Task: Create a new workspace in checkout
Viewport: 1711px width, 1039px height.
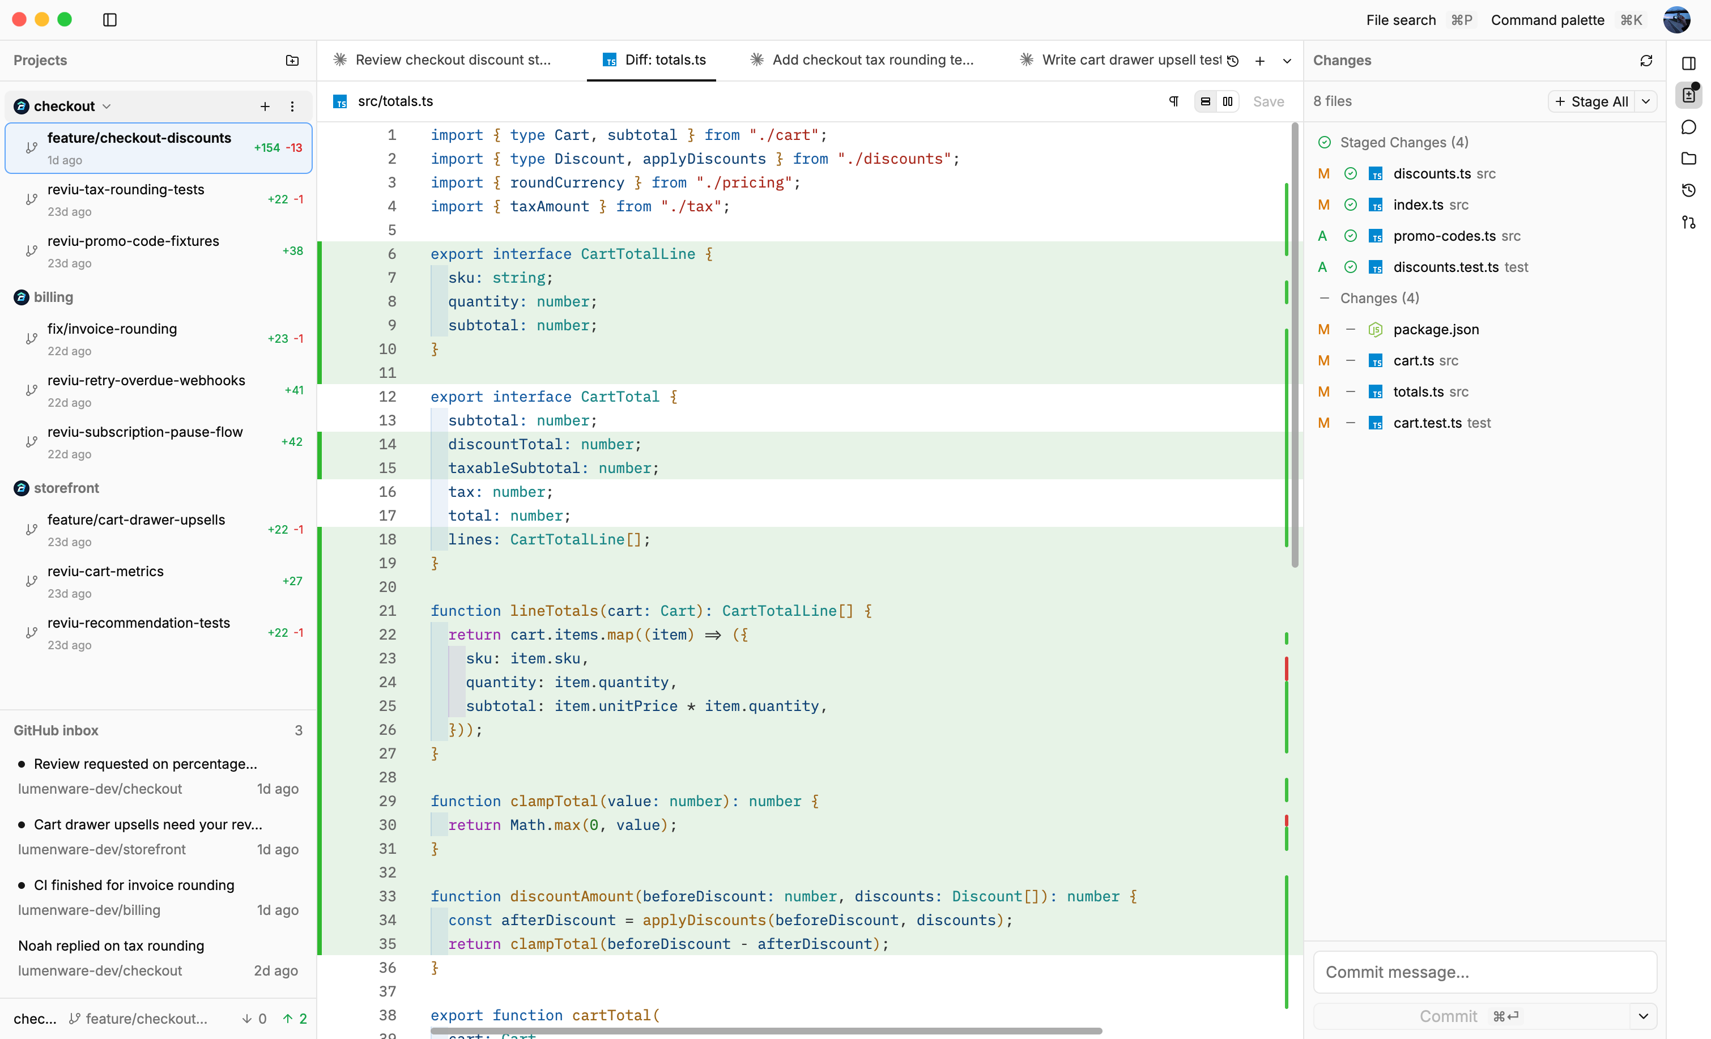Action: coord(265,107)
